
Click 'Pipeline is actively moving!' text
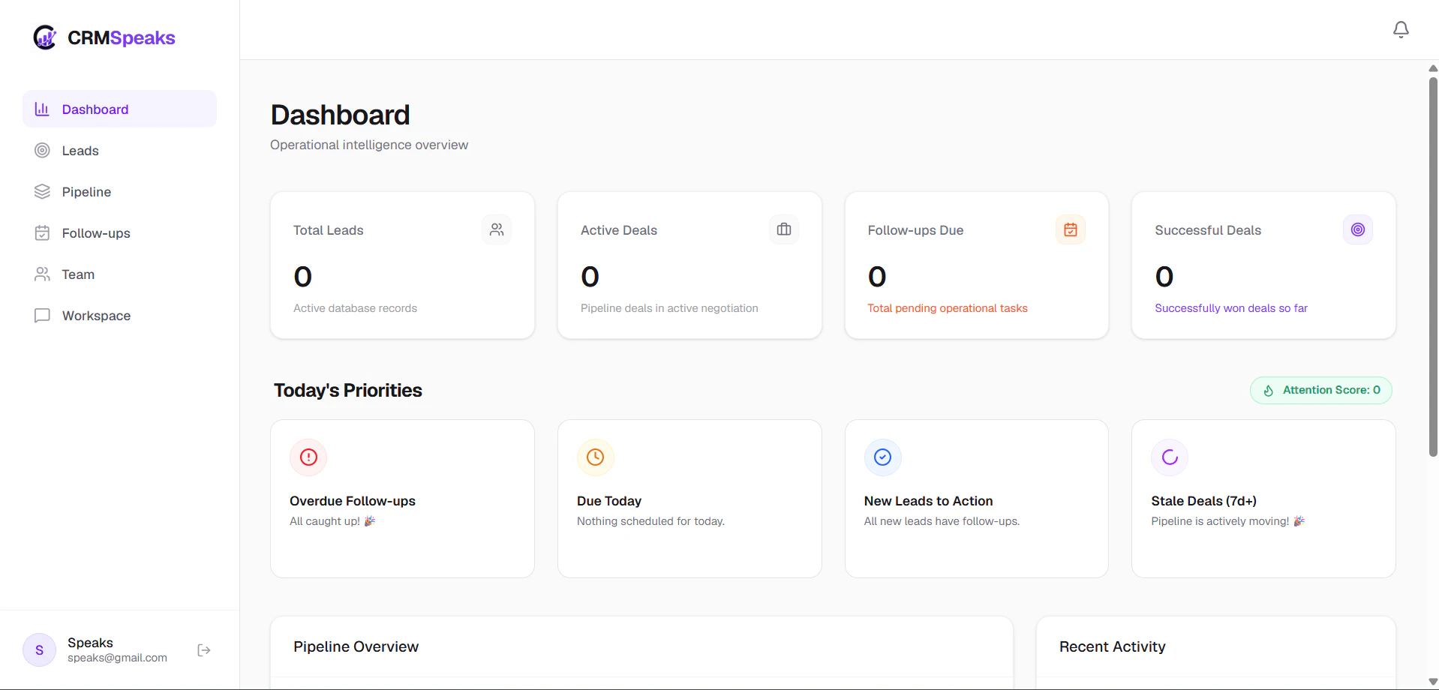click(1220, 521)
